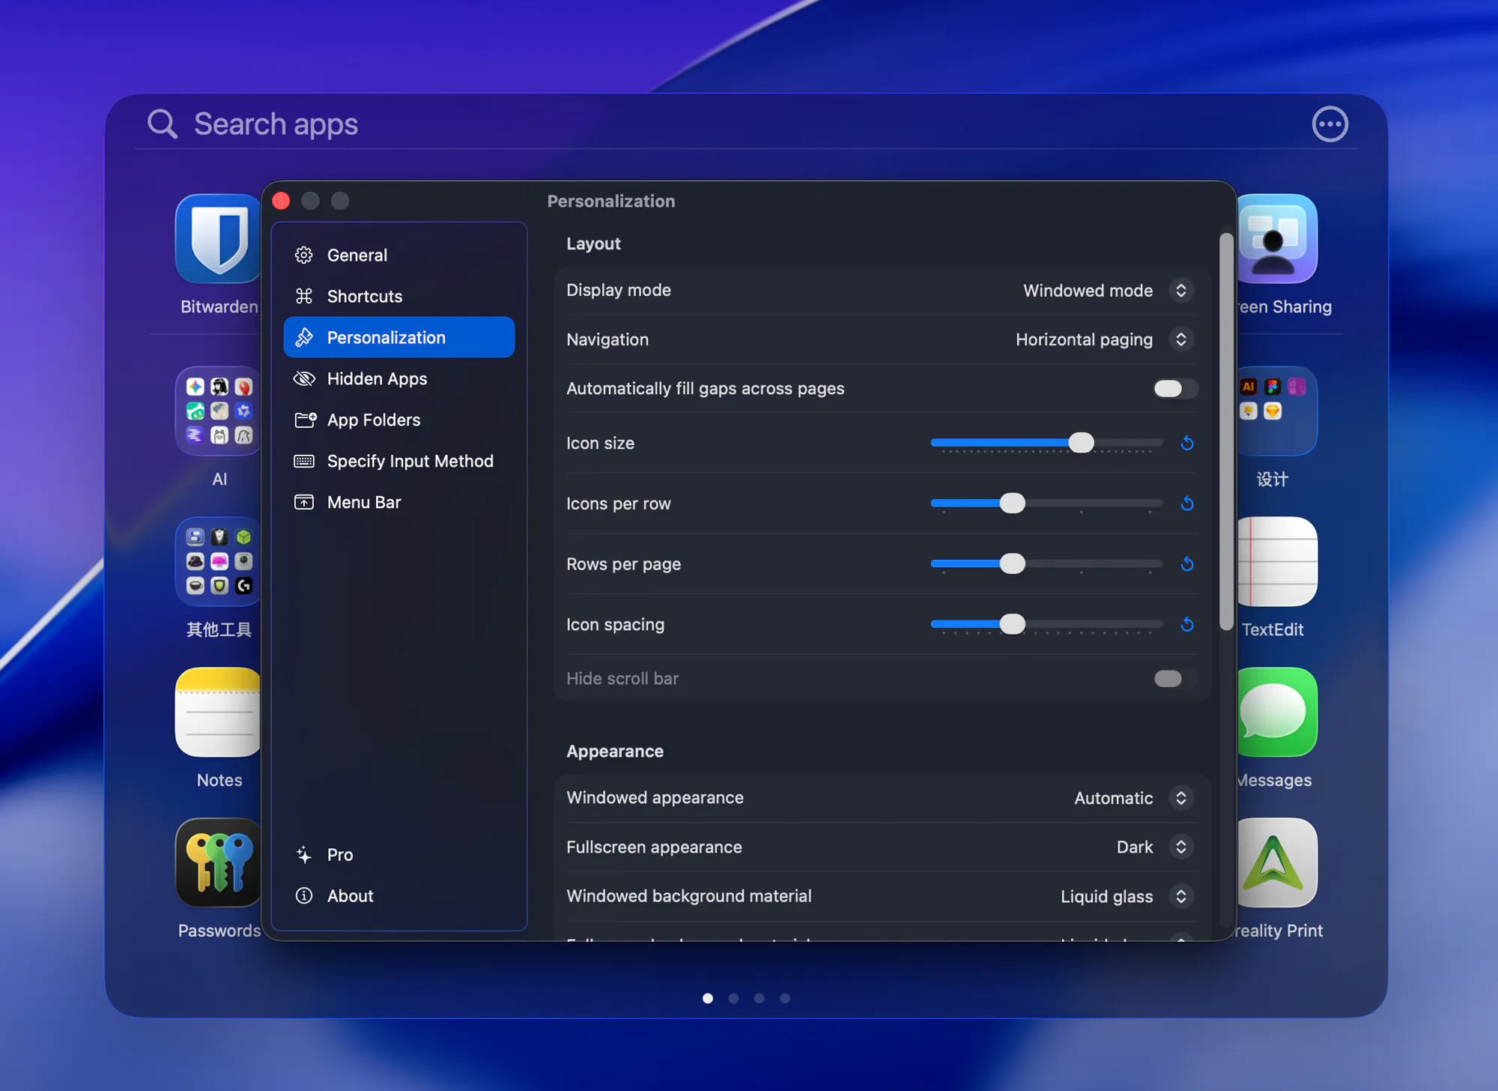Screen dimensions: 1498x1091
Task: Reset Icon size to default
Action: click(1187, 444)
